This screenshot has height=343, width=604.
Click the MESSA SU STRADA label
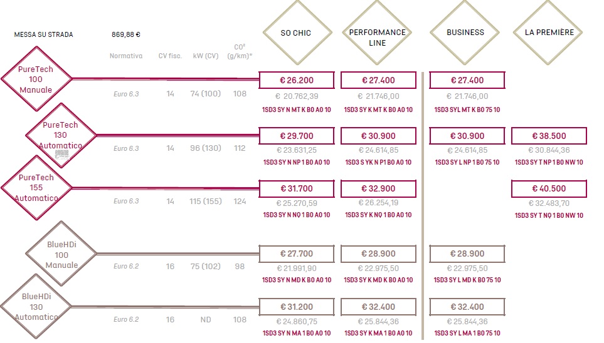point(43,34)
